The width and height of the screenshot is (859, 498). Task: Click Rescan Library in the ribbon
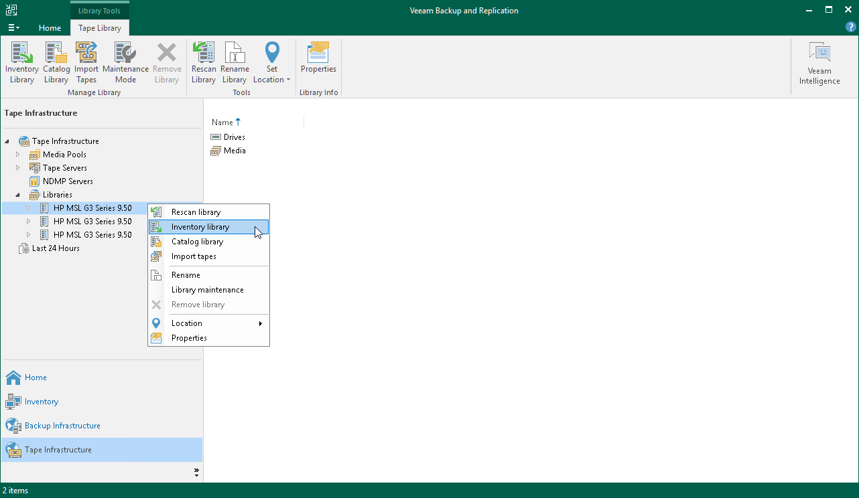coord(204,62)
